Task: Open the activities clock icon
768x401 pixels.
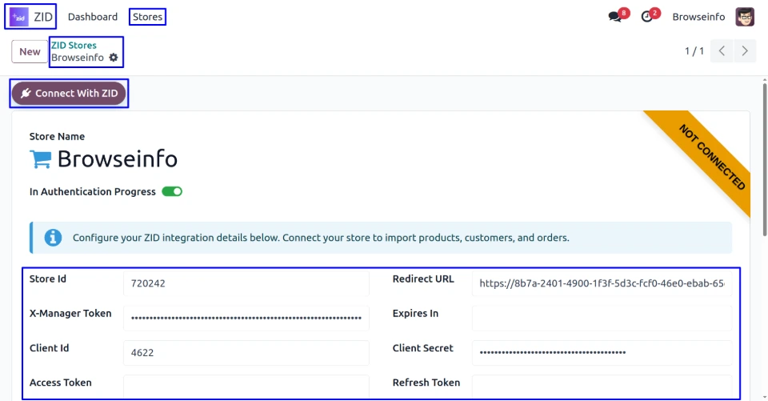Action: (647, 17)
